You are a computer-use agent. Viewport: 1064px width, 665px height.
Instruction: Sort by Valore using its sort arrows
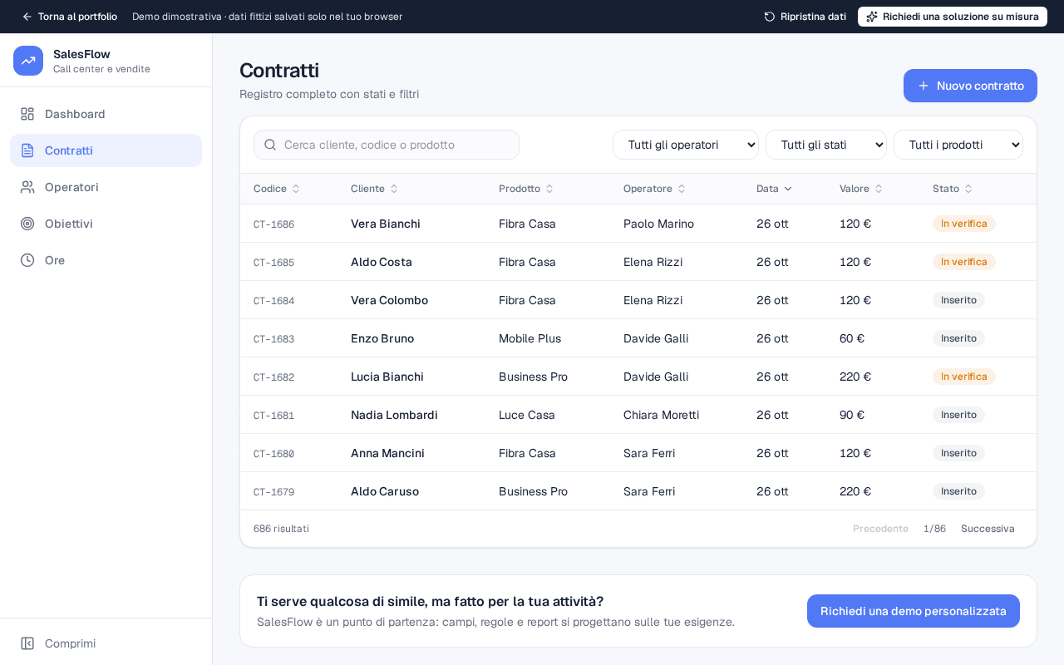(879, 189)
